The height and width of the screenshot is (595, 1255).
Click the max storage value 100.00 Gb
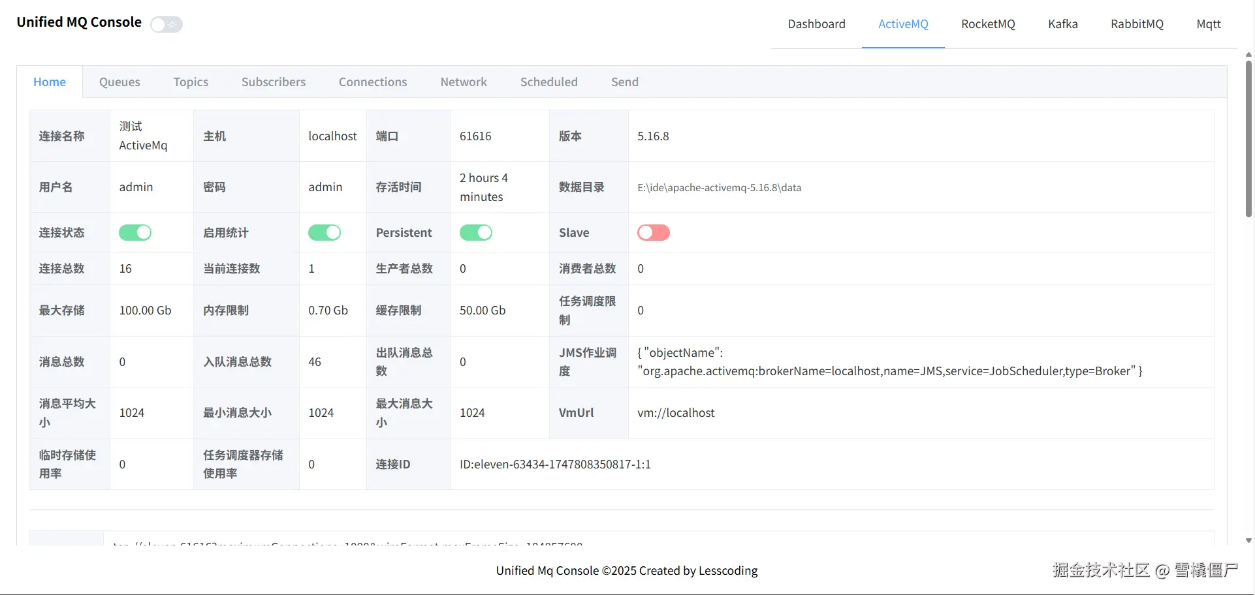(x=145, y=311)
